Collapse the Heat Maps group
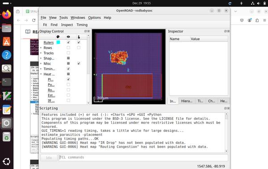The image size is (268, 169). 41,74
